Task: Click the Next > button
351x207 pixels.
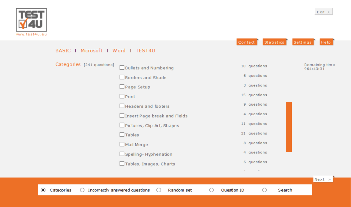Action: click(323, 179)
